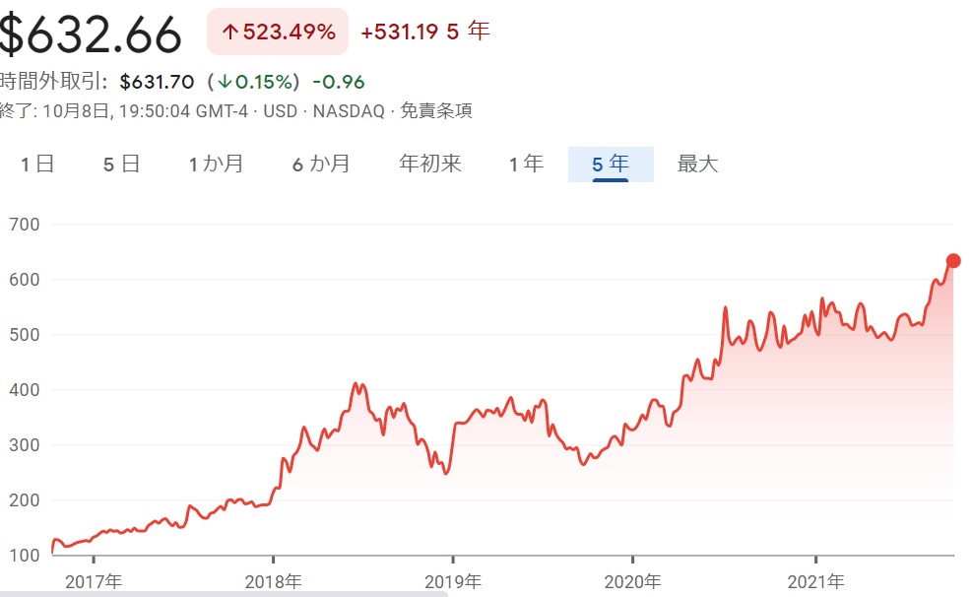Image resolution: width=971 pixels, height=597 pixels.
Task: Click the $632.66 current price
Action: pyautogui.click(x=91, y=33)
